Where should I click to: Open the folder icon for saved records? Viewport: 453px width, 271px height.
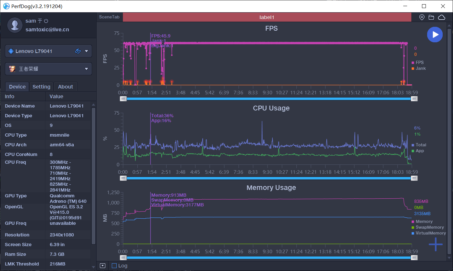click(431, 17)
